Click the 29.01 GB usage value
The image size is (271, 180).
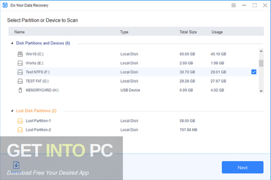218,72
